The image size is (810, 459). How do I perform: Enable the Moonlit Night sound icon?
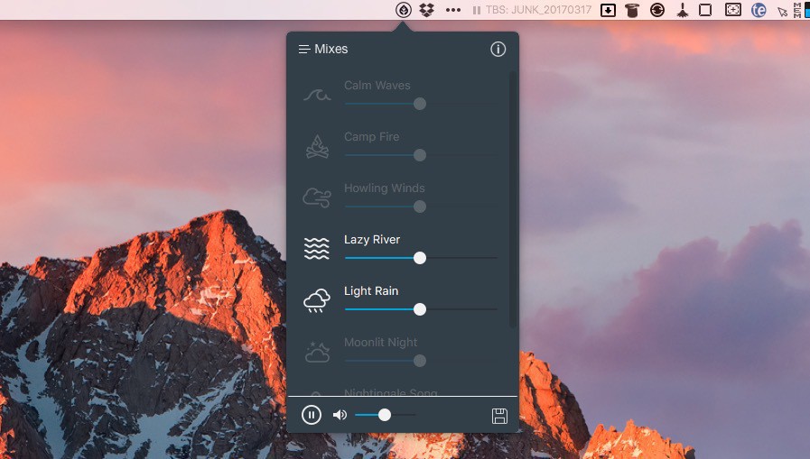[317, 352]
